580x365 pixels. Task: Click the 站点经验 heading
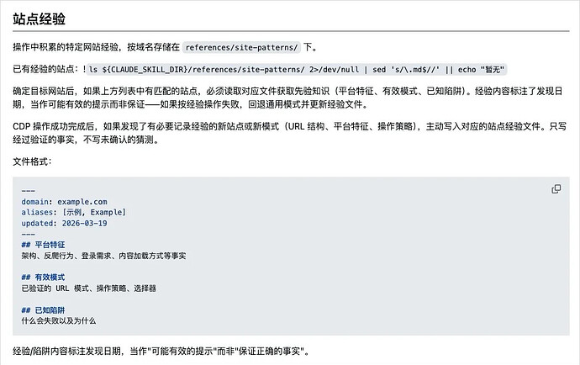point(40,19)
